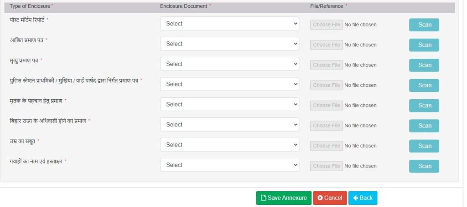Choose File for उम्र का सबूत
Image resolution: width=467 pixels, height=207 pixels.
[327, 146]
